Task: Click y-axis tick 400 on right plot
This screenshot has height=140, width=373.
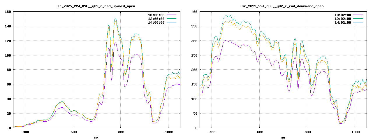Action: pyautogui.click(x=194, y=12)
